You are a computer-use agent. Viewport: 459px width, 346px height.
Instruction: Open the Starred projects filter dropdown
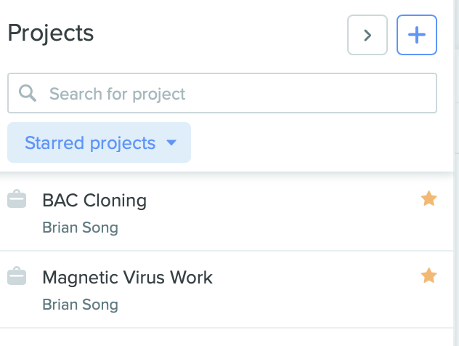pyautogui.click(x=99, y=142)
